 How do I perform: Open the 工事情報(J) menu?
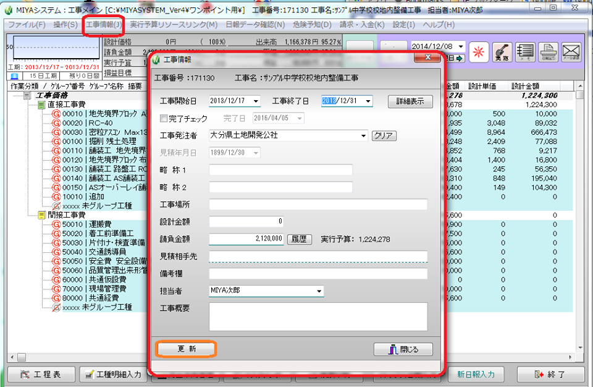tap(104, 25)
